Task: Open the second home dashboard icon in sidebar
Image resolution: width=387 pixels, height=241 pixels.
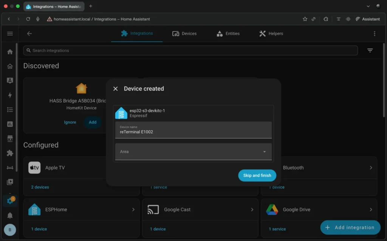Action: 10,66
